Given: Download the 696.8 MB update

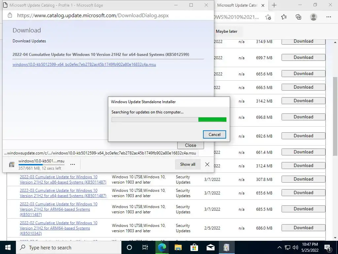Looking at the screenshot, I should coord(303,117).
